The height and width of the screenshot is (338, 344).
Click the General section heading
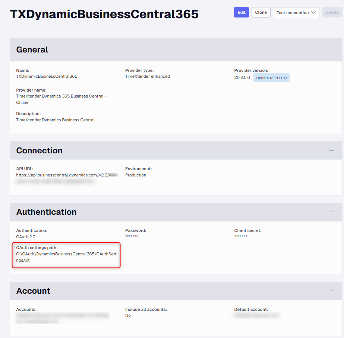pos(32,50)
